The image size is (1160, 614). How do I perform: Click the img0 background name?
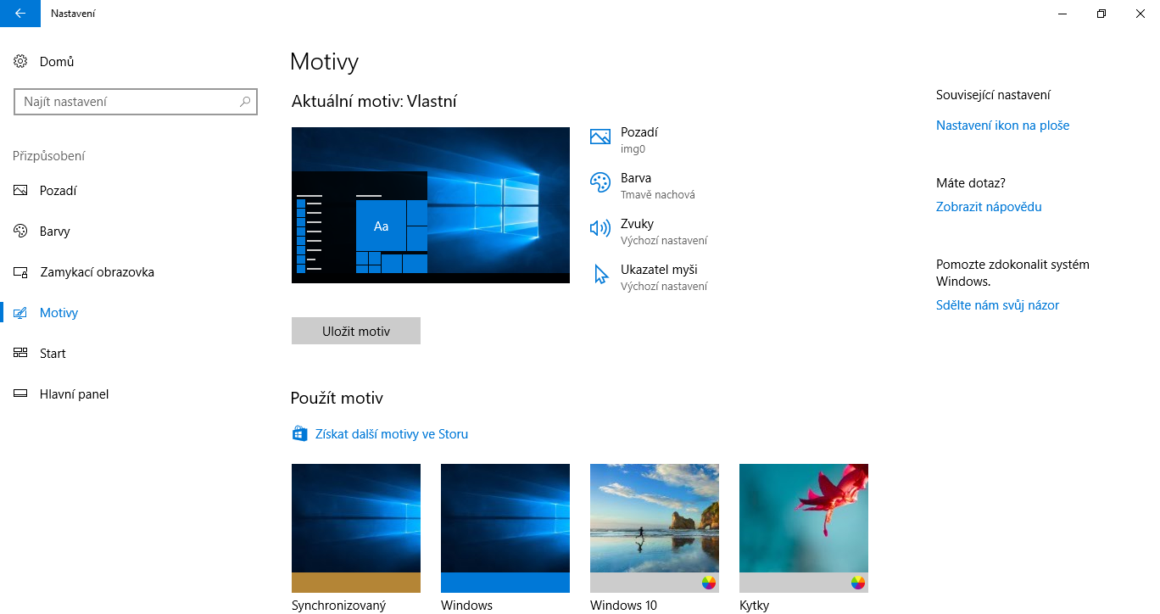(x=633, y=149)
